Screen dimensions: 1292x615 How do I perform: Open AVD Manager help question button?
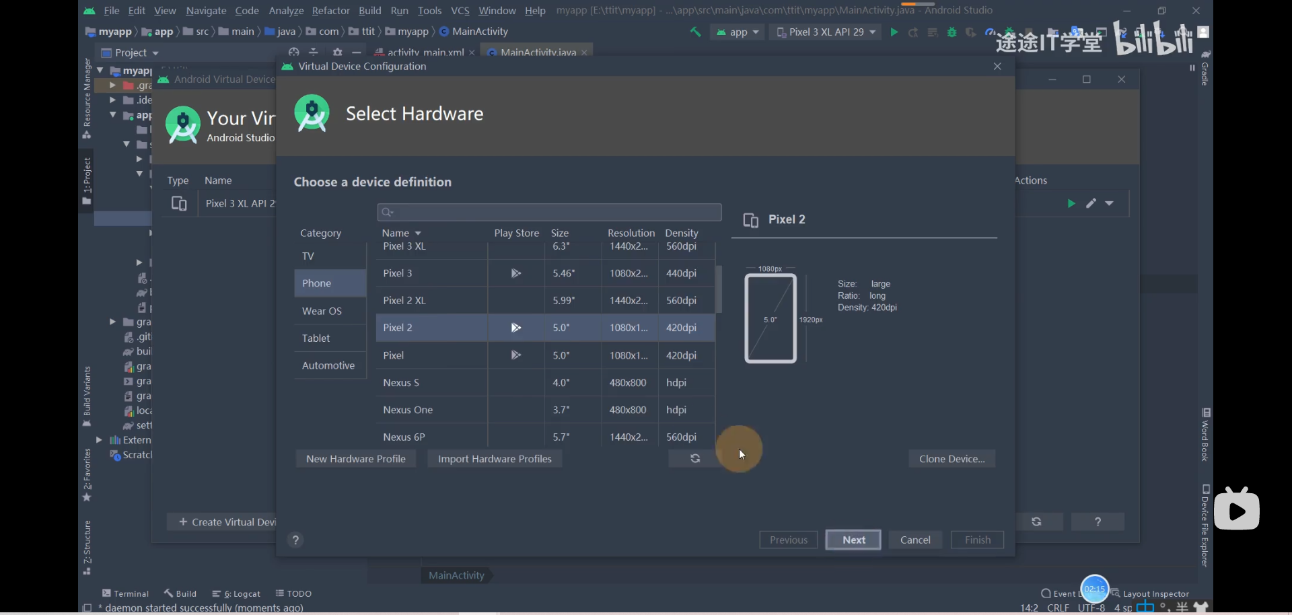pos(1098,521)
